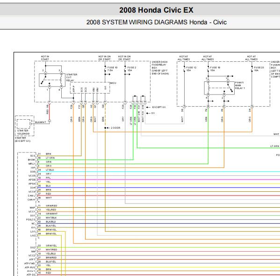Click the 2008 Honda Civic EX title
This screenshot has height=276, width=280.
156,10
